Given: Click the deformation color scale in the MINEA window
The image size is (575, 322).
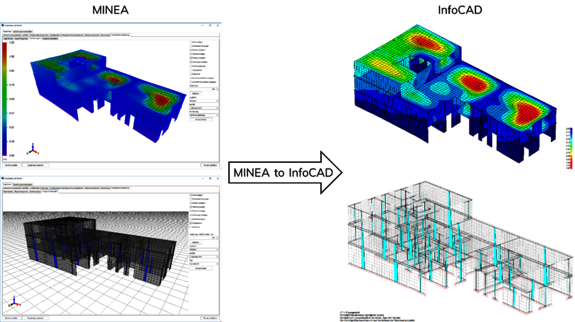Looking at the screenshot, I should point(5,99).
